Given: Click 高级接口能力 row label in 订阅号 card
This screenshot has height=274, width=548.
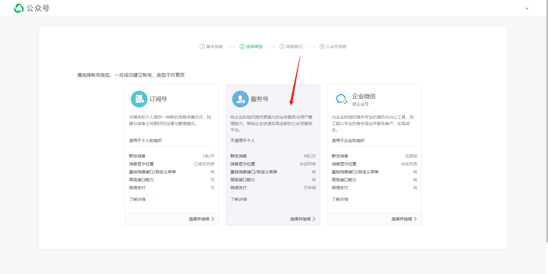Looking at the screenshot, I should [x=141, y=180].
